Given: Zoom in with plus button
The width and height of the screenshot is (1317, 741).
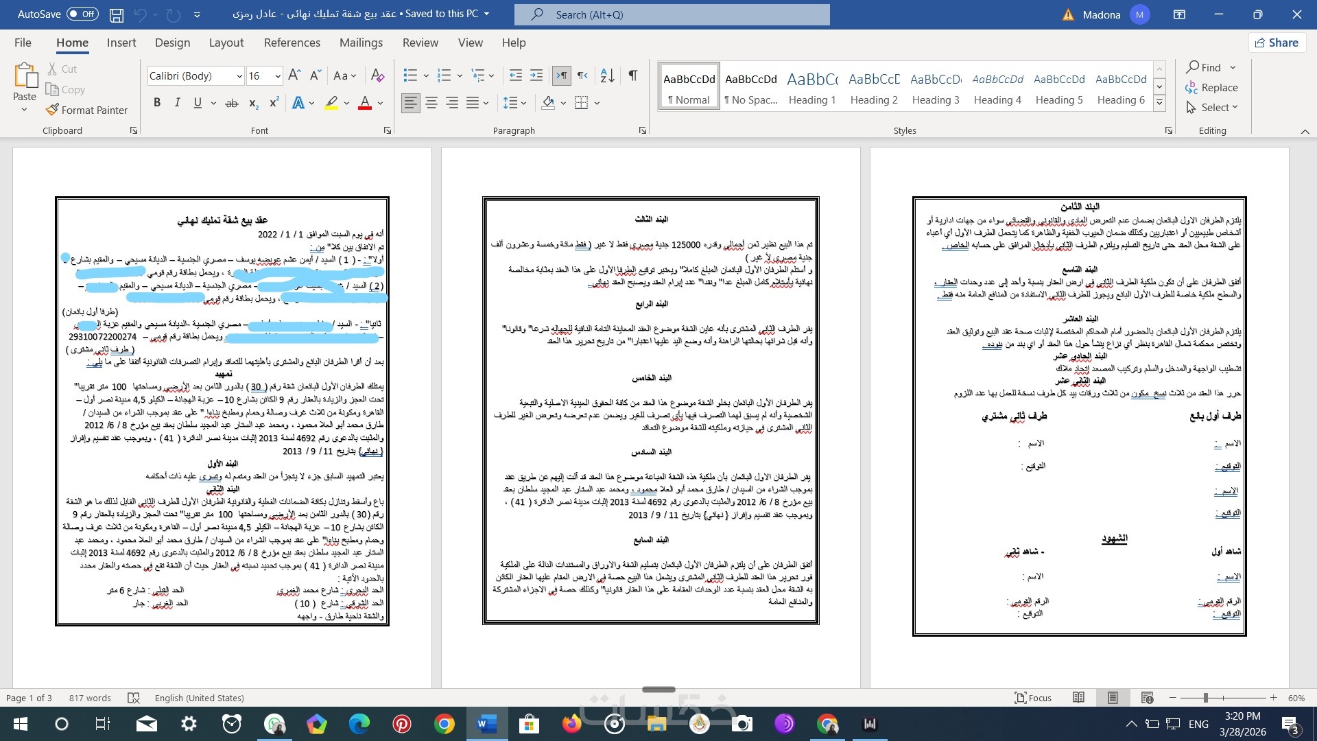Looking at the screenshot, I should click(x=1273, y=698).
